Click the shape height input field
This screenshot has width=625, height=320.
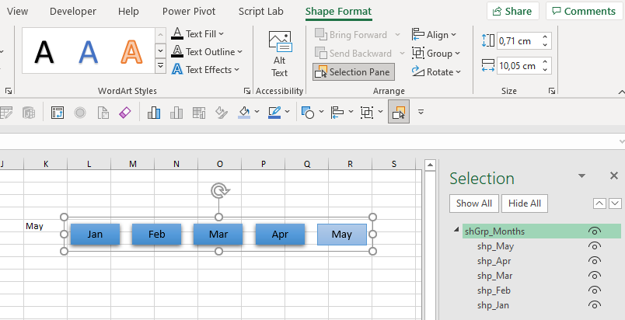pyautogui.click(x=518, y=40)
